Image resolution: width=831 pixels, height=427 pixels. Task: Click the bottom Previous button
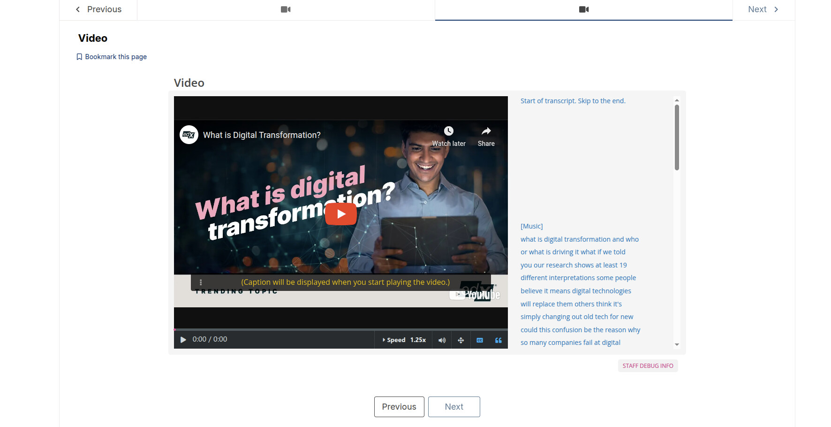coord(399,407)
